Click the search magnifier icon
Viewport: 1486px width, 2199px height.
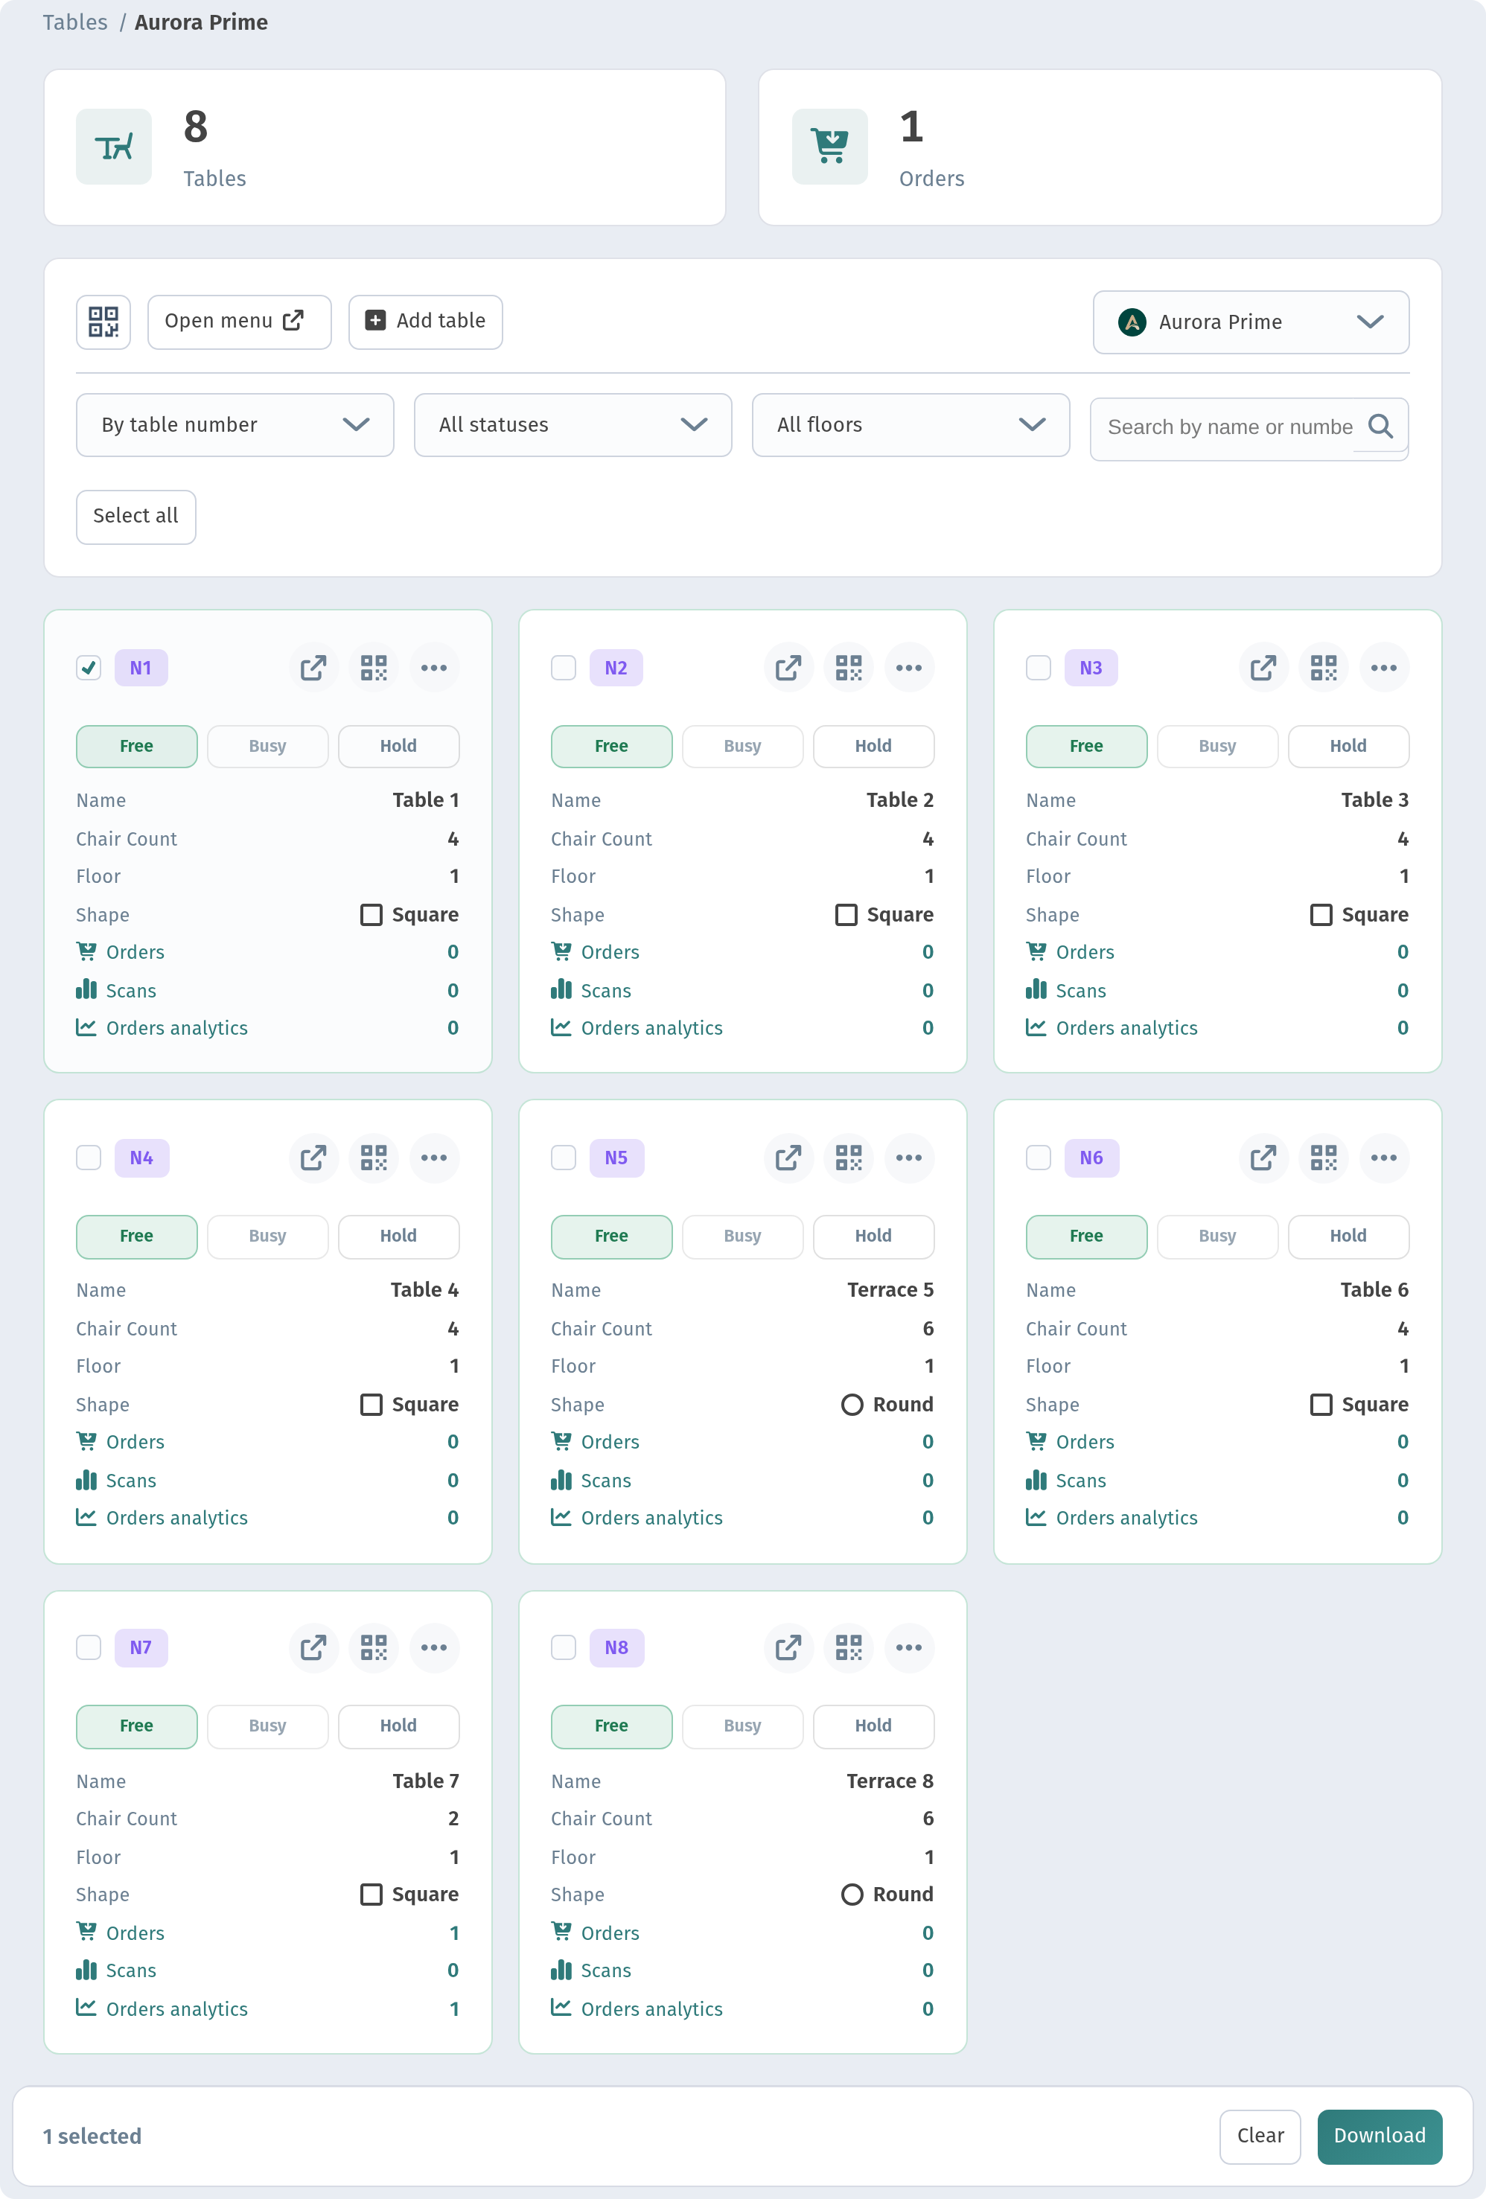coord(1380,427)
